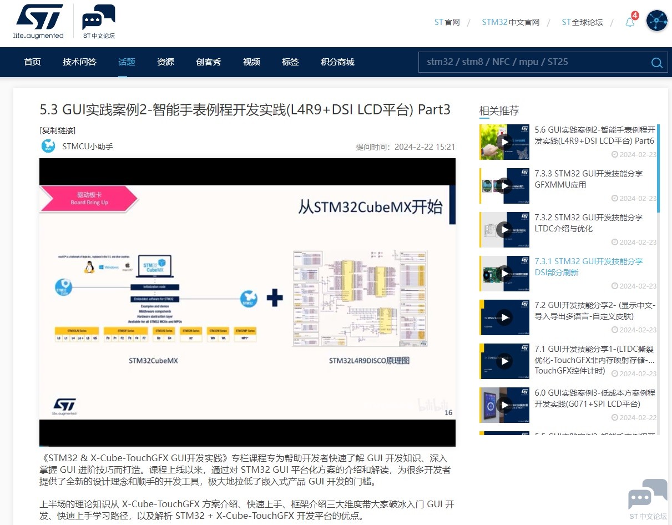Click the related recommendations list scrollbar
Screen dimensions: 672x525
point(658,169)
